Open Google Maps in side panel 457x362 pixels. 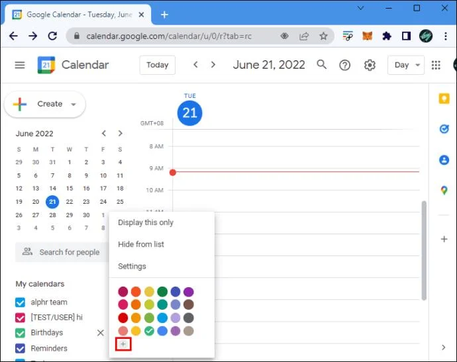click(x=444, y=191)
